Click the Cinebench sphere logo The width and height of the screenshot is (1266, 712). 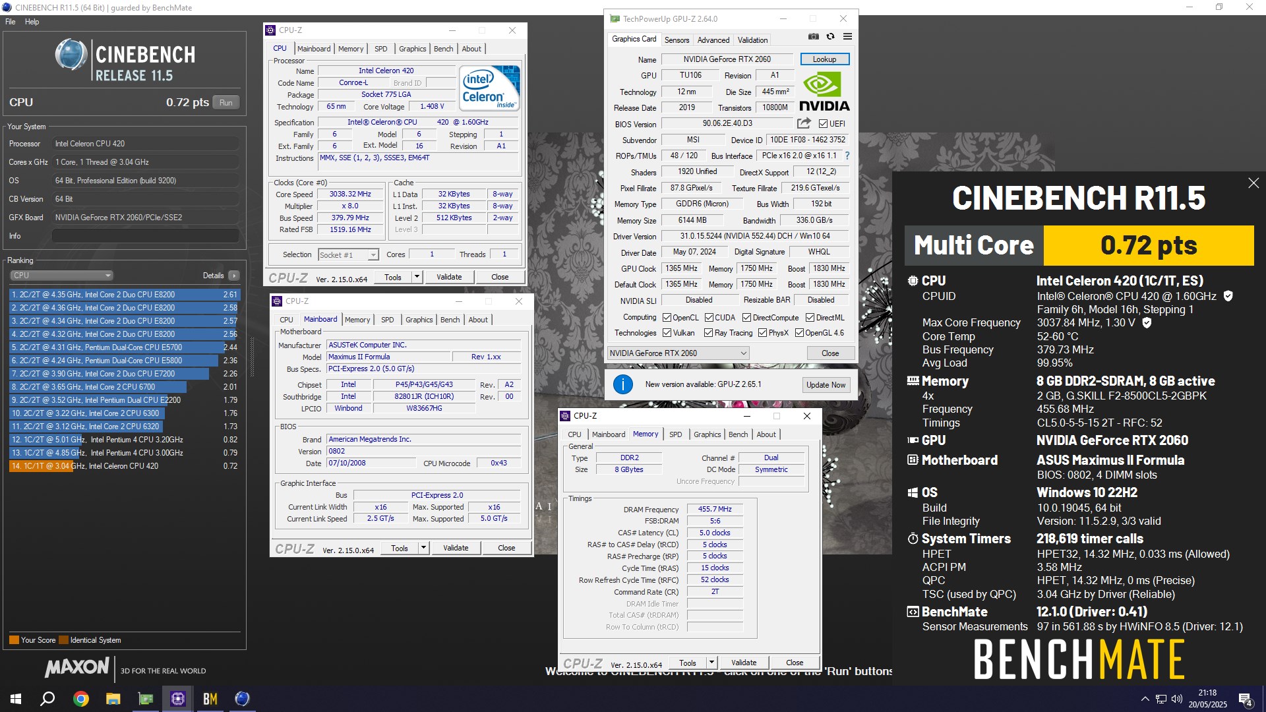[x=71, y=54]
